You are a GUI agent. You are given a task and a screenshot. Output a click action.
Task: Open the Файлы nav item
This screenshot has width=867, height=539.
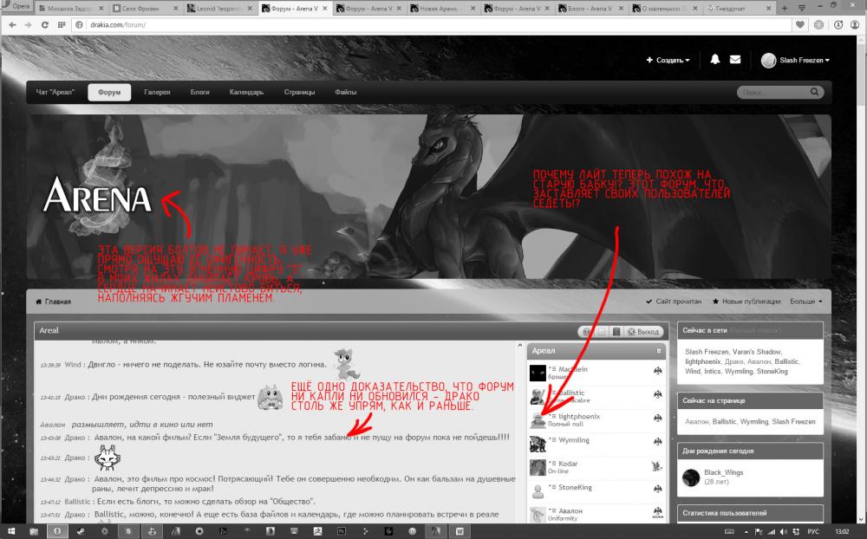[x=345, y=93]
